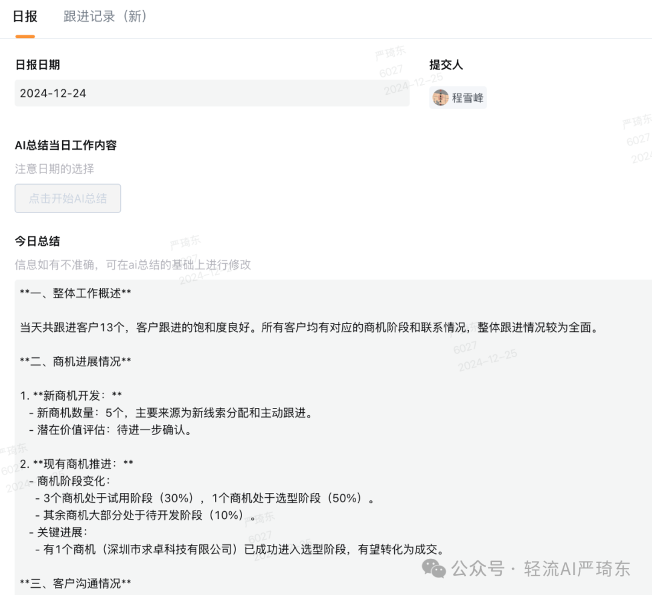
Task: Click the AI总结当日工作内容 section label
Action: click(66, 145)
